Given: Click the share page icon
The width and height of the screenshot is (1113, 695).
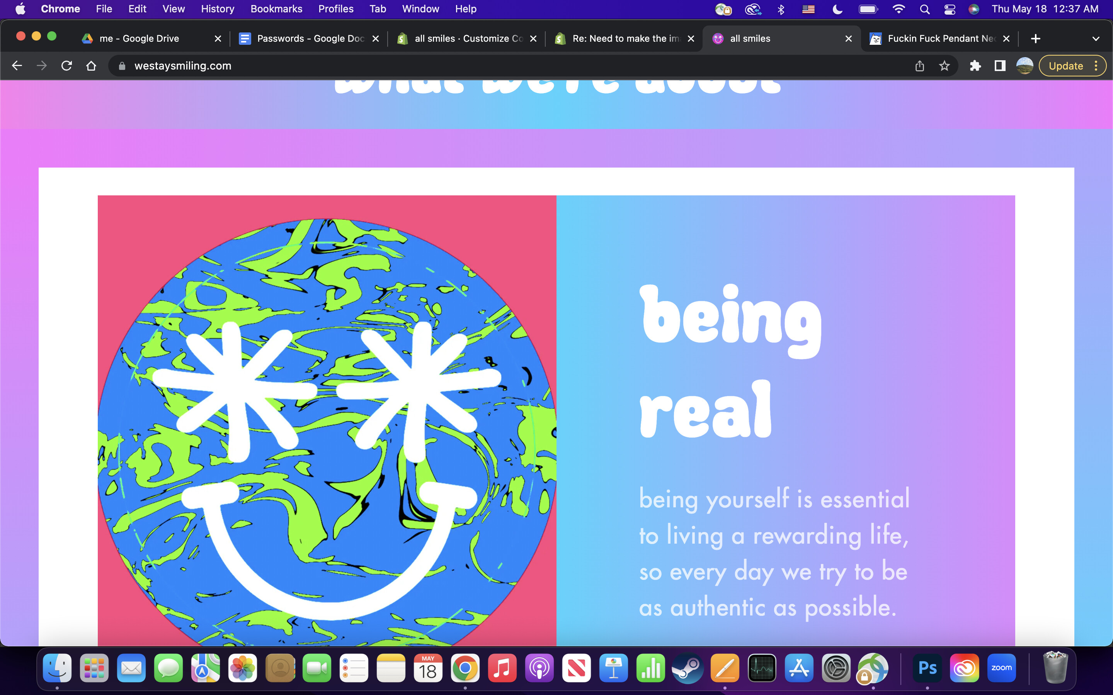Looking at the screenshot, I should click(919, 66).
